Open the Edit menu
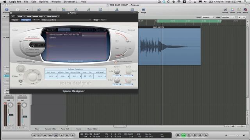This screenshot has height=140, width=250. (x=34, y=2)
